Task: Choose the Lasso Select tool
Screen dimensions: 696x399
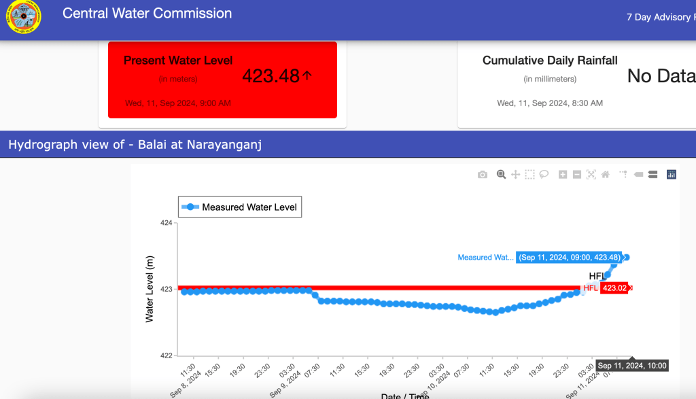Action: click(544, 175)
